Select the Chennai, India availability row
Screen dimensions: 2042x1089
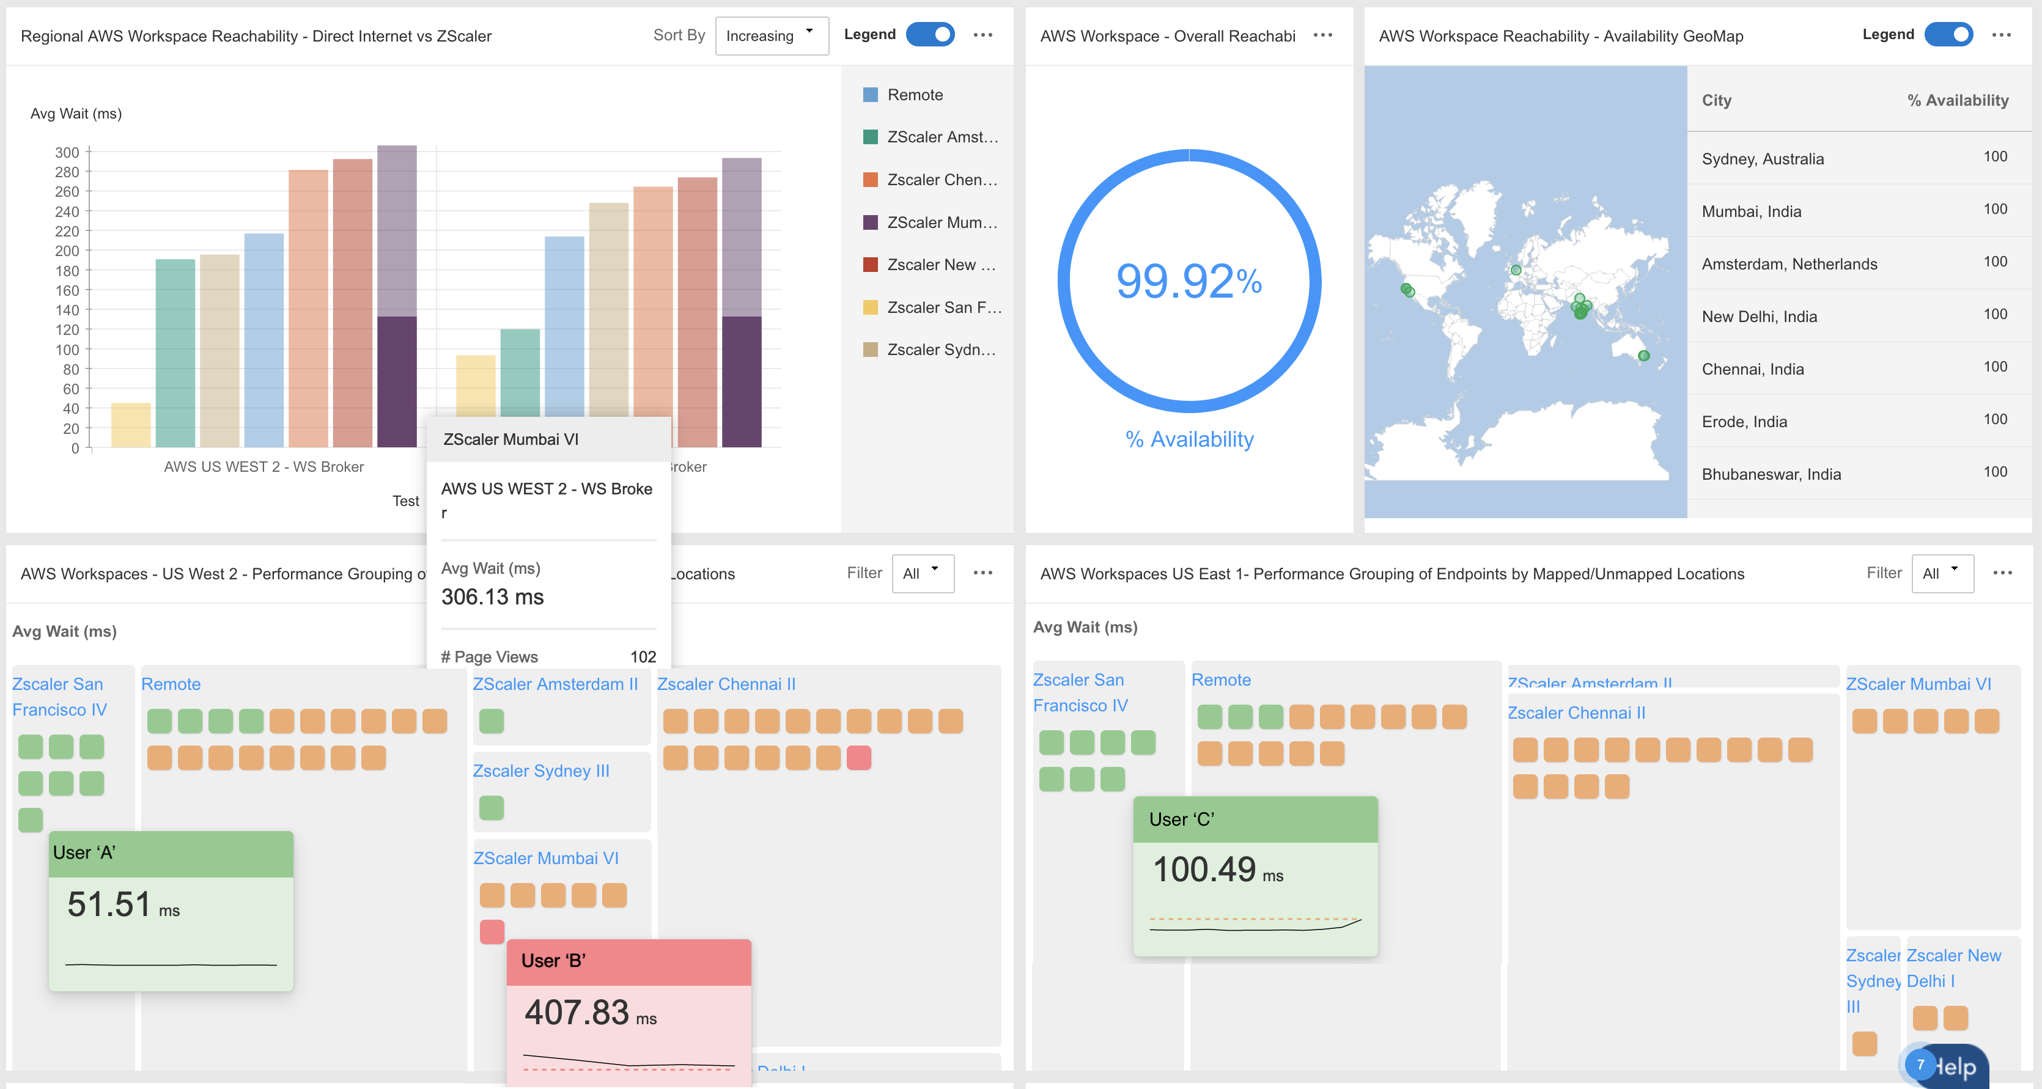[1859, 369]
